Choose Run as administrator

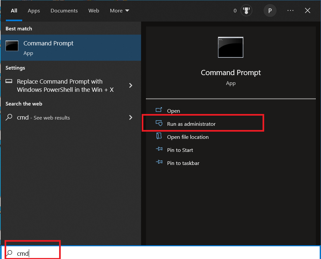191,124
